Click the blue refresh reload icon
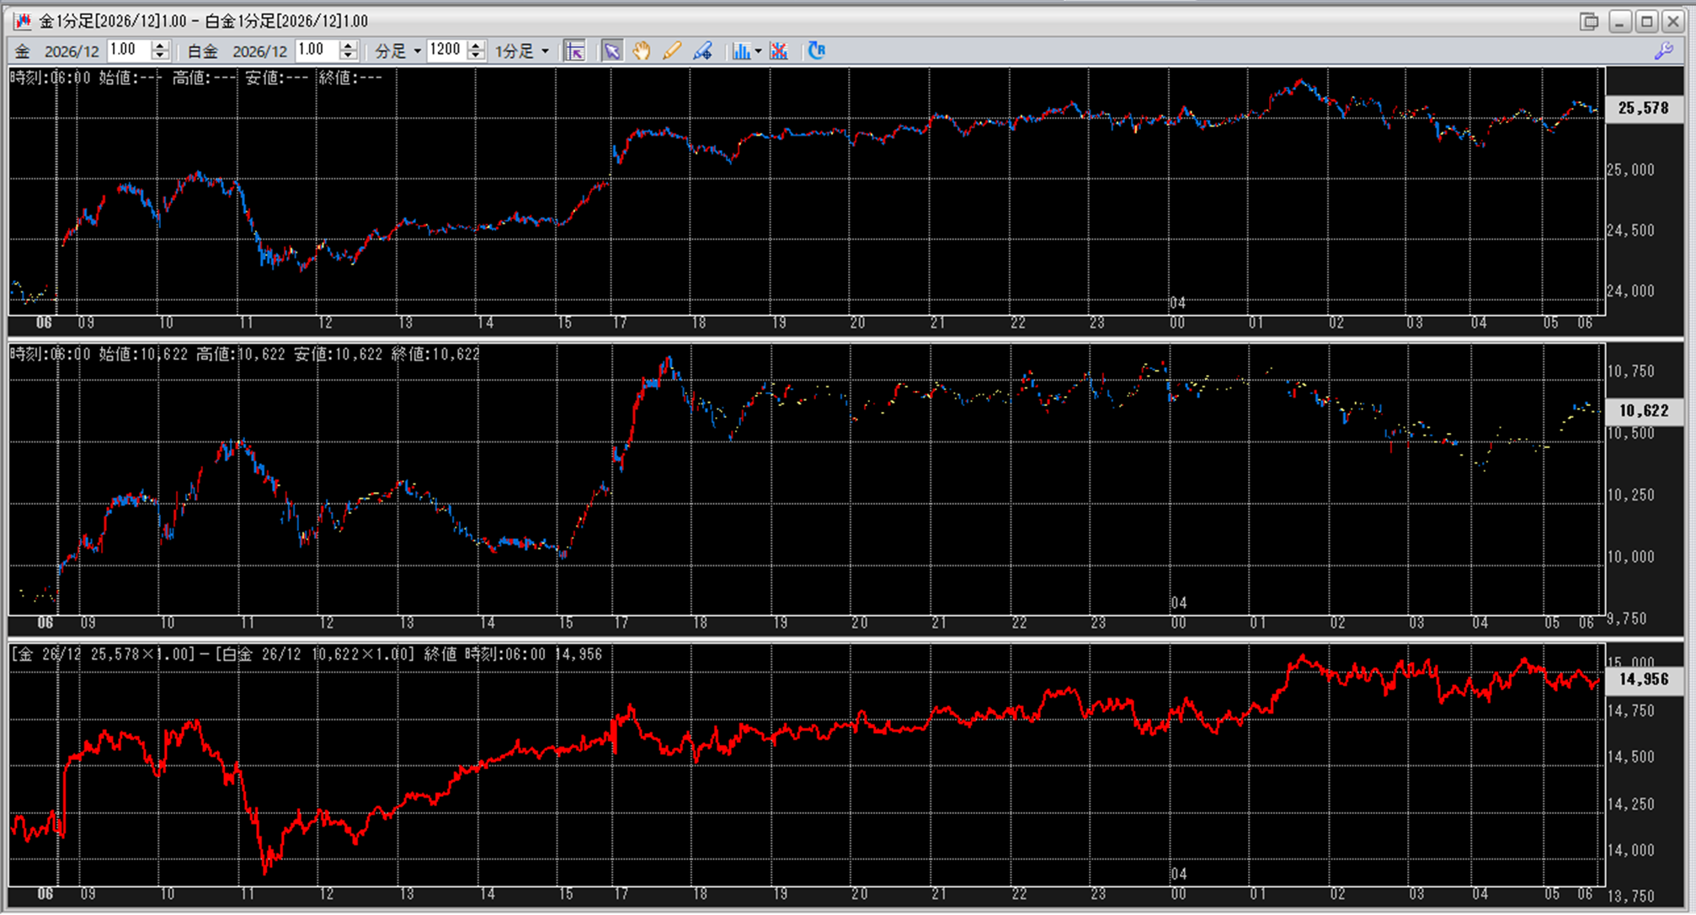The height and width of the screenshot is (915, 1696). 816,51
